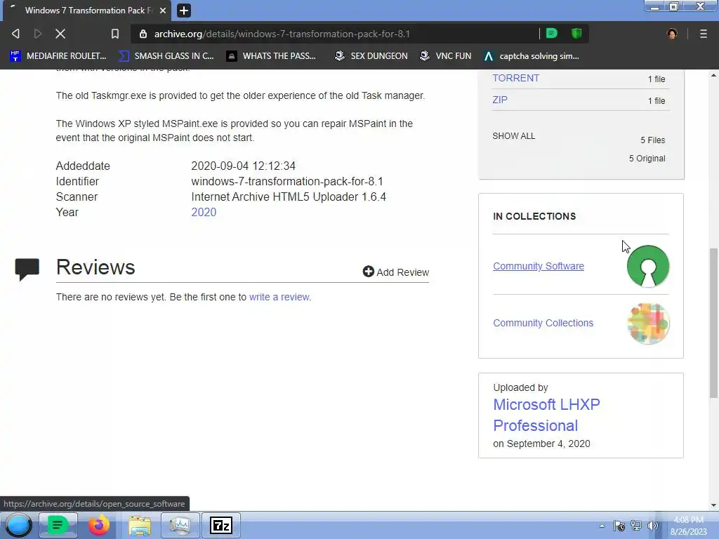
Task: Select the Addeddate value 2020-09-04 12:12:34
Action: (243, 166)
